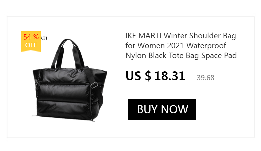Click the bag's top carrying handles

click(68, 53)
